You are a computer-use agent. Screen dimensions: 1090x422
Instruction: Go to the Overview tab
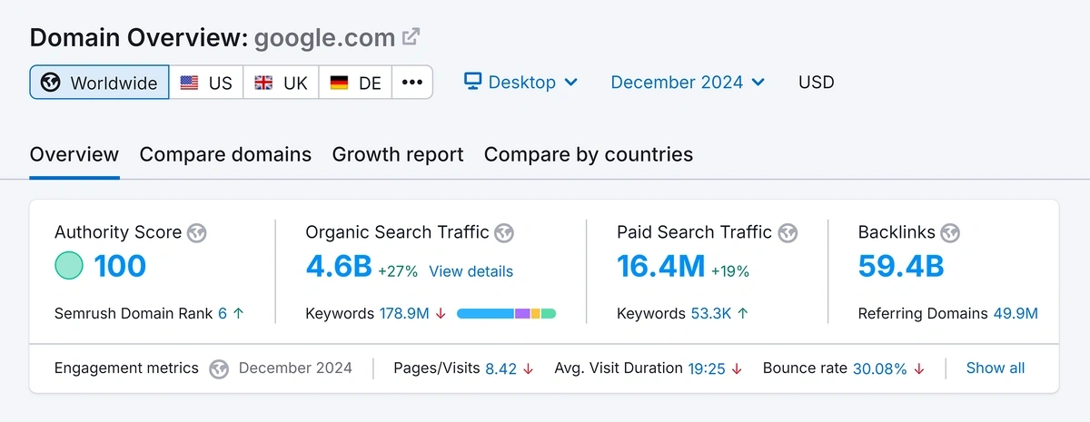74,154
